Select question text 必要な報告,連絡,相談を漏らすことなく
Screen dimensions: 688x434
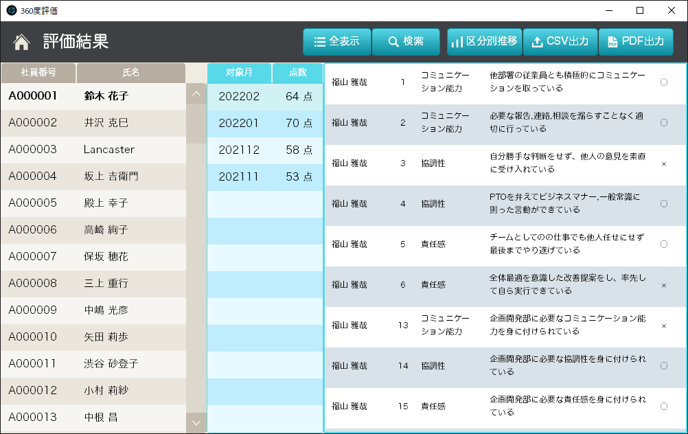566,122
